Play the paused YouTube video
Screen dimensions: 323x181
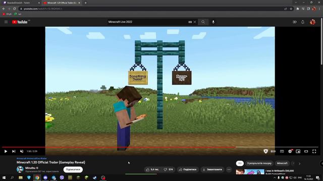(x=6, y=151)
